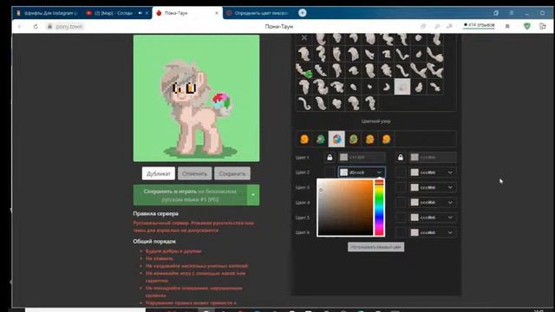555x312 pixels.
Task: Choose the fourth green-ringed color pattern icon
Action: [353, 139]
